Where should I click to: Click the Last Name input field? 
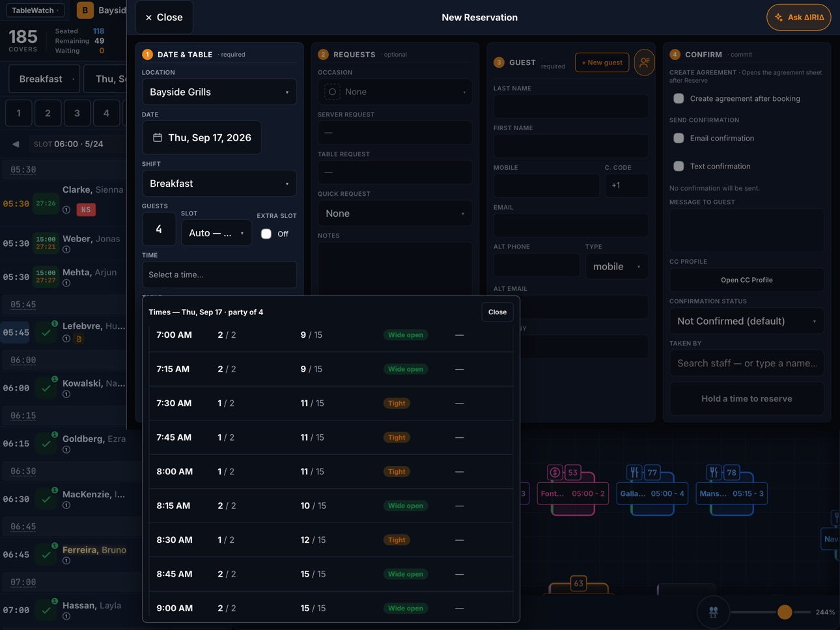tap(571, 106)
